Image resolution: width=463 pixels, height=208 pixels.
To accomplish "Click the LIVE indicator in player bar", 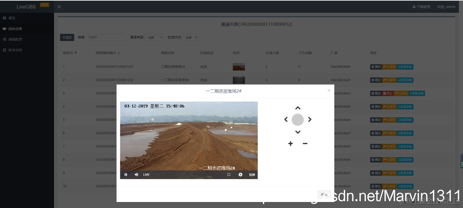I will [x=146, y=175].
